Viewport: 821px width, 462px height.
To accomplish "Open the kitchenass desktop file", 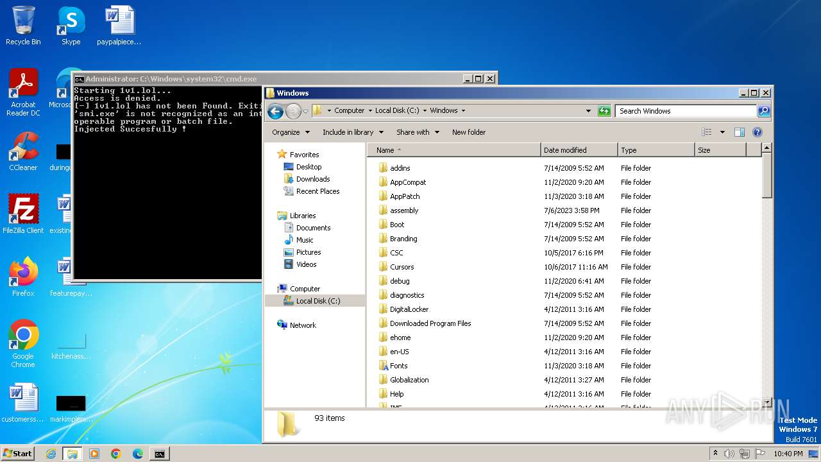I will [x=71, y=344].
